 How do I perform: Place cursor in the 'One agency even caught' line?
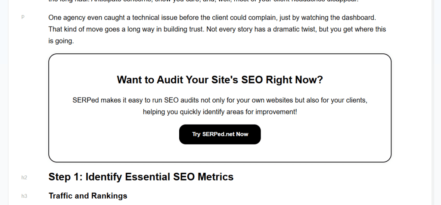(129, 18)
